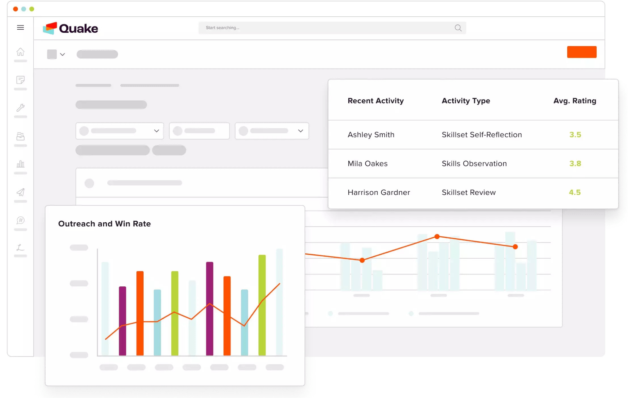Screen dimensions: 628x398
Task: Open the notes sidebar icon
Action: [x=20, y=80]
